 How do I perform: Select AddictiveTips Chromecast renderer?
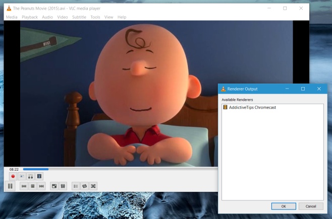pos(272,107)
